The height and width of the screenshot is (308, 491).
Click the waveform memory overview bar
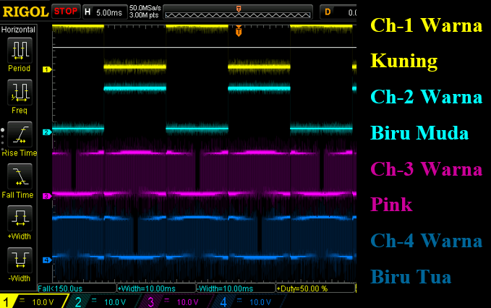(x=238, y=12)
